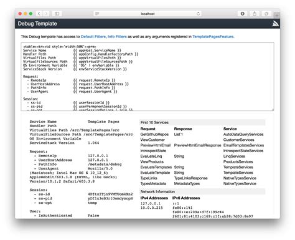This screenshot has width=295, height=240.
Task: Click ServiceStack Version value 1.044
Action: (93, 143)
